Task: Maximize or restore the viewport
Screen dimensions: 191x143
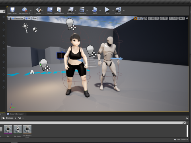Action: pyautogui.click(x=187, y=18)
